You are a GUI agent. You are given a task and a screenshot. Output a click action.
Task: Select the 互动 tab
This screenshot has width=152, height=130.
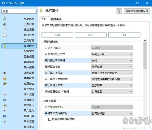[44, 19]
